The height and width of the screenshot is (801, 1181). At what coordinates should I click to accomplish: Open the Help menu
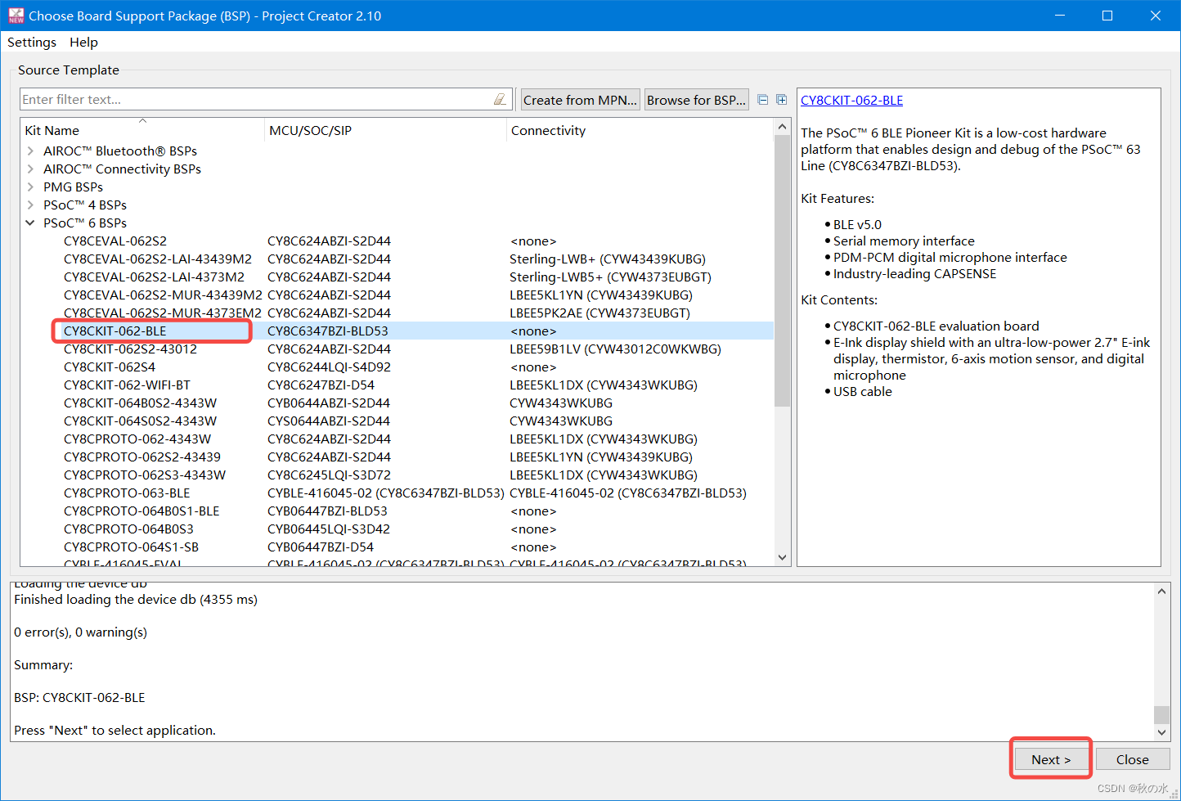coord(83,42)
